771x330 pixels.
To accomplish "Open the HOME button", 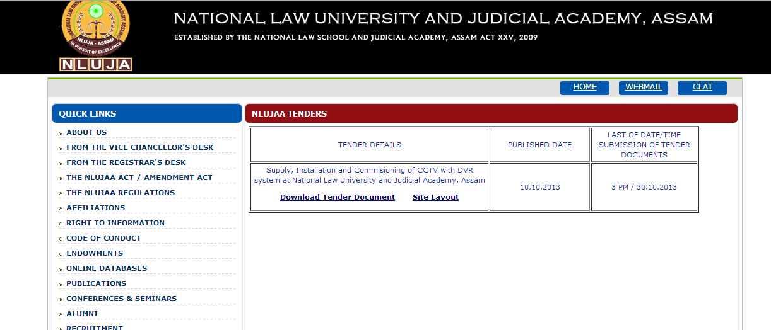I will (585, 88).
